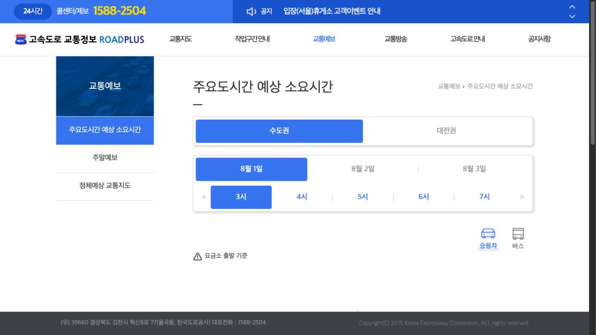Click the ROADPLUS logo icon
Image resolution: width=596 pixels, height=335 pixels.
(21, 39)
